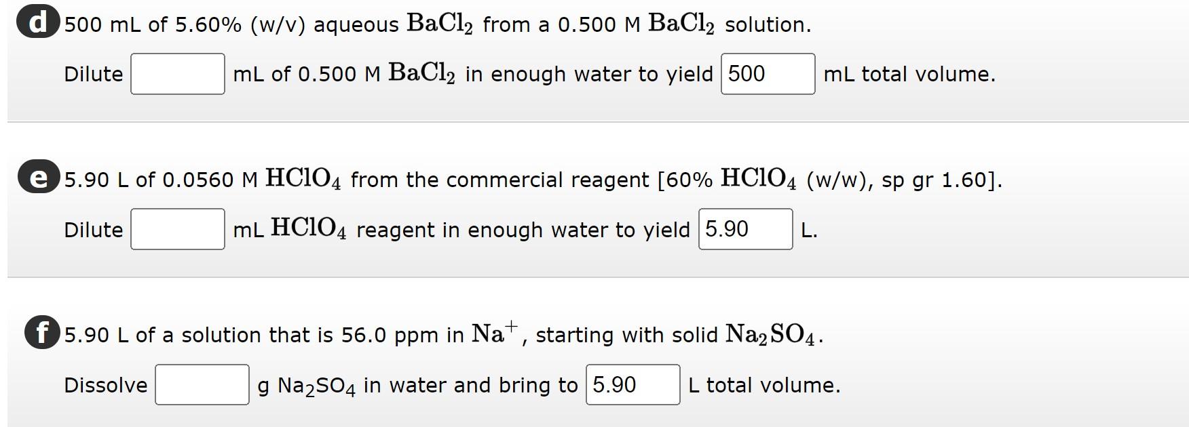This screenshot has width=1189, height=427.
Task: Select the empty Dilute mL field for BaCl2
Action: pos(177,74)
